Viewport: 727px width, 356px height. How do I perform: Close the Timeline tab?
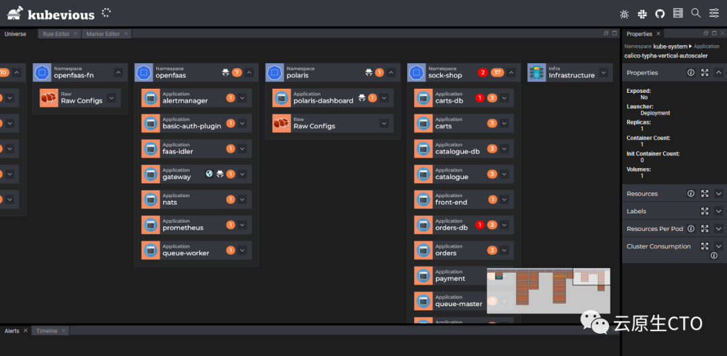tap(63, 331)
